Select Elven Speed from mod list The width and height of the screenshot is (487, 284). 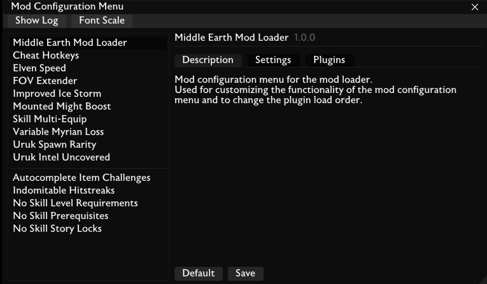click(39, 68)
